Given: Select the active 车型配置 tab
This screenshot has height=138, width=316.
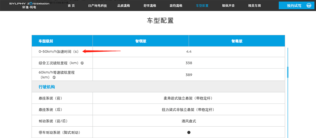Looking at the screenshot, I should (x=202, y=6).
